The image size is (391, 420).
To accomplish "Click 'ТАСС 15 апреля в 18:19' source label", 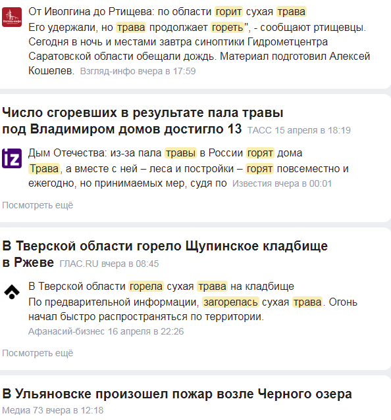I will point(299,130).
